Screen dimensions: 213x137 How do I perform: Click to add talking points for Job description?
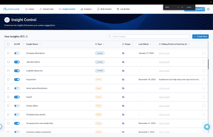pyautogui.click(x=164, y=62)
